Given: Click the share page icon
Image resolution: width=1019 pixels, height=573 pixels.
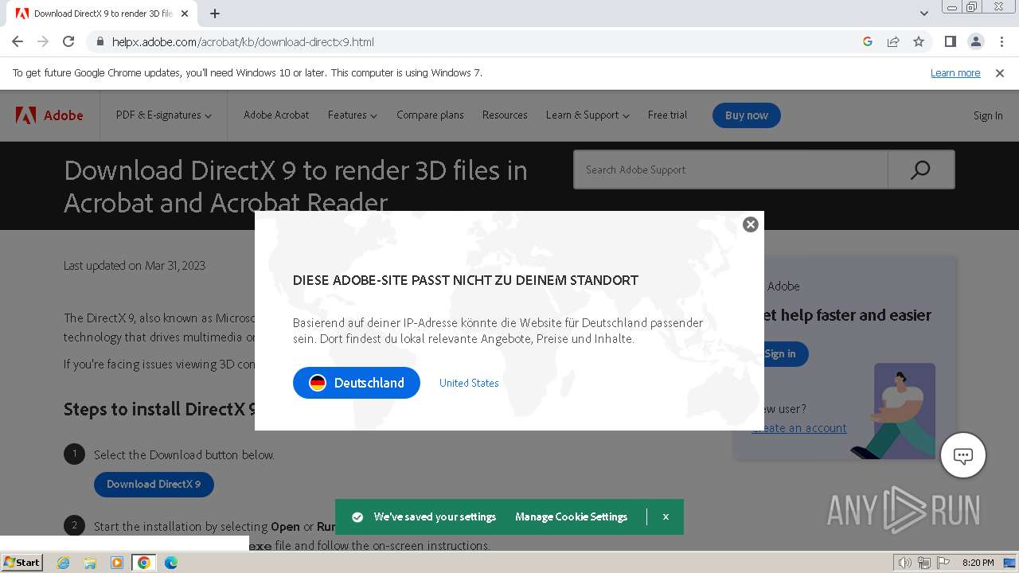Looking at the screenshot, I should coord(893,41).
